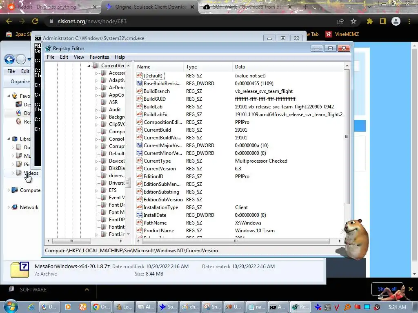The height and width of the screenshot is (313, 418).
Task: Click the (Default) value icon
Action: (x=140, y=75)
